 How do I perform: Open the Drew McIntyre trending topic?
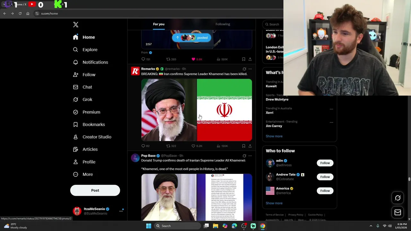tap(277, 99)
